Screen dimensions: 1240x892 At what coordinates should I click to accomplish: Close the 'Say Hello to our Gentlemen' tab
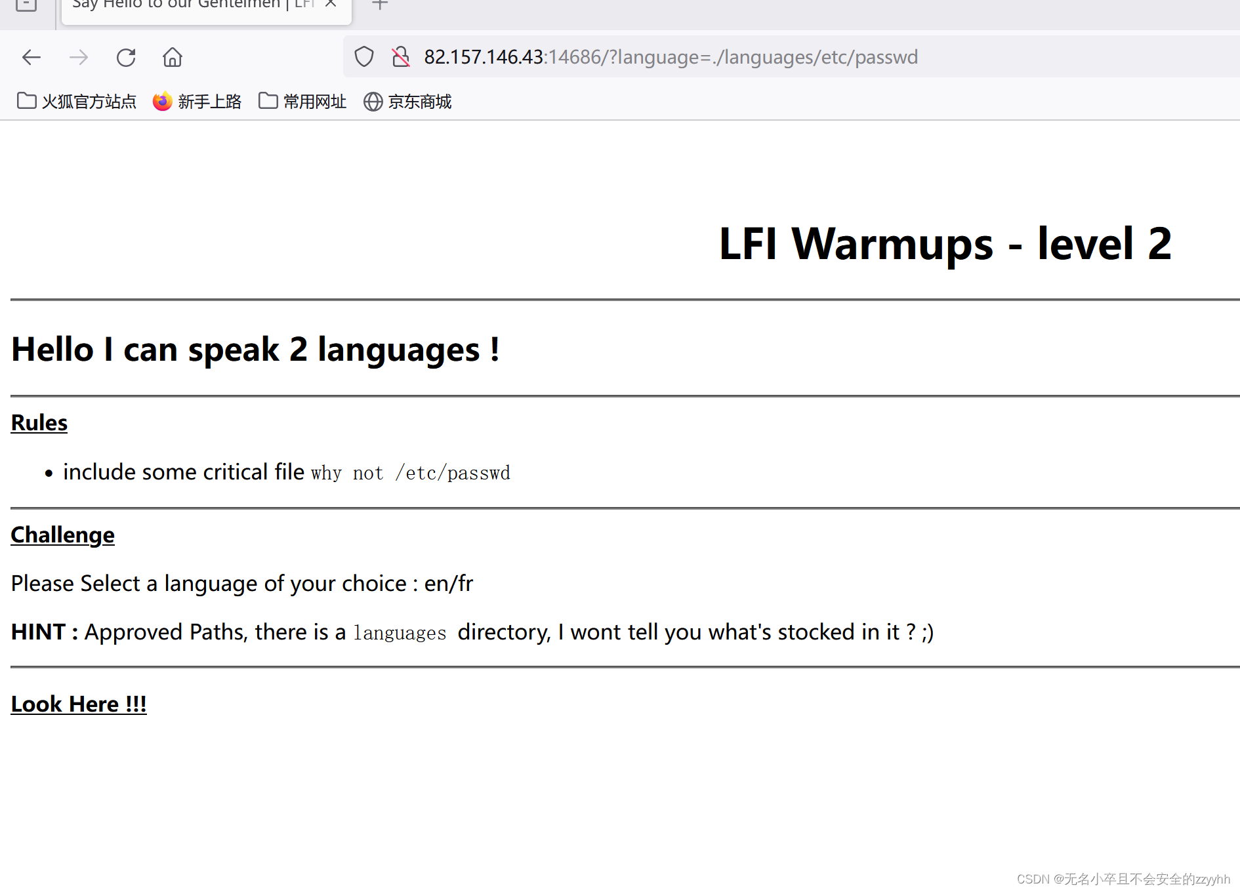coord(331,4)
